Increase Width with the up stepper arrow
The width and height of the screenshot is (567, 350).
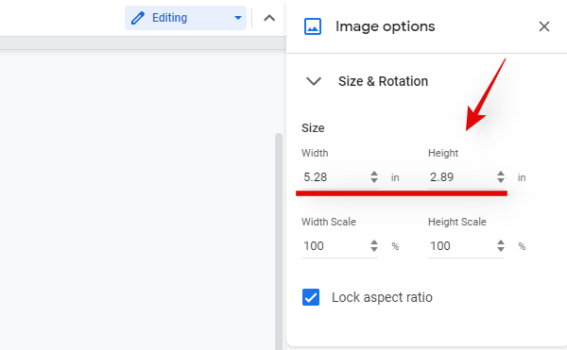tap(374, 174)
